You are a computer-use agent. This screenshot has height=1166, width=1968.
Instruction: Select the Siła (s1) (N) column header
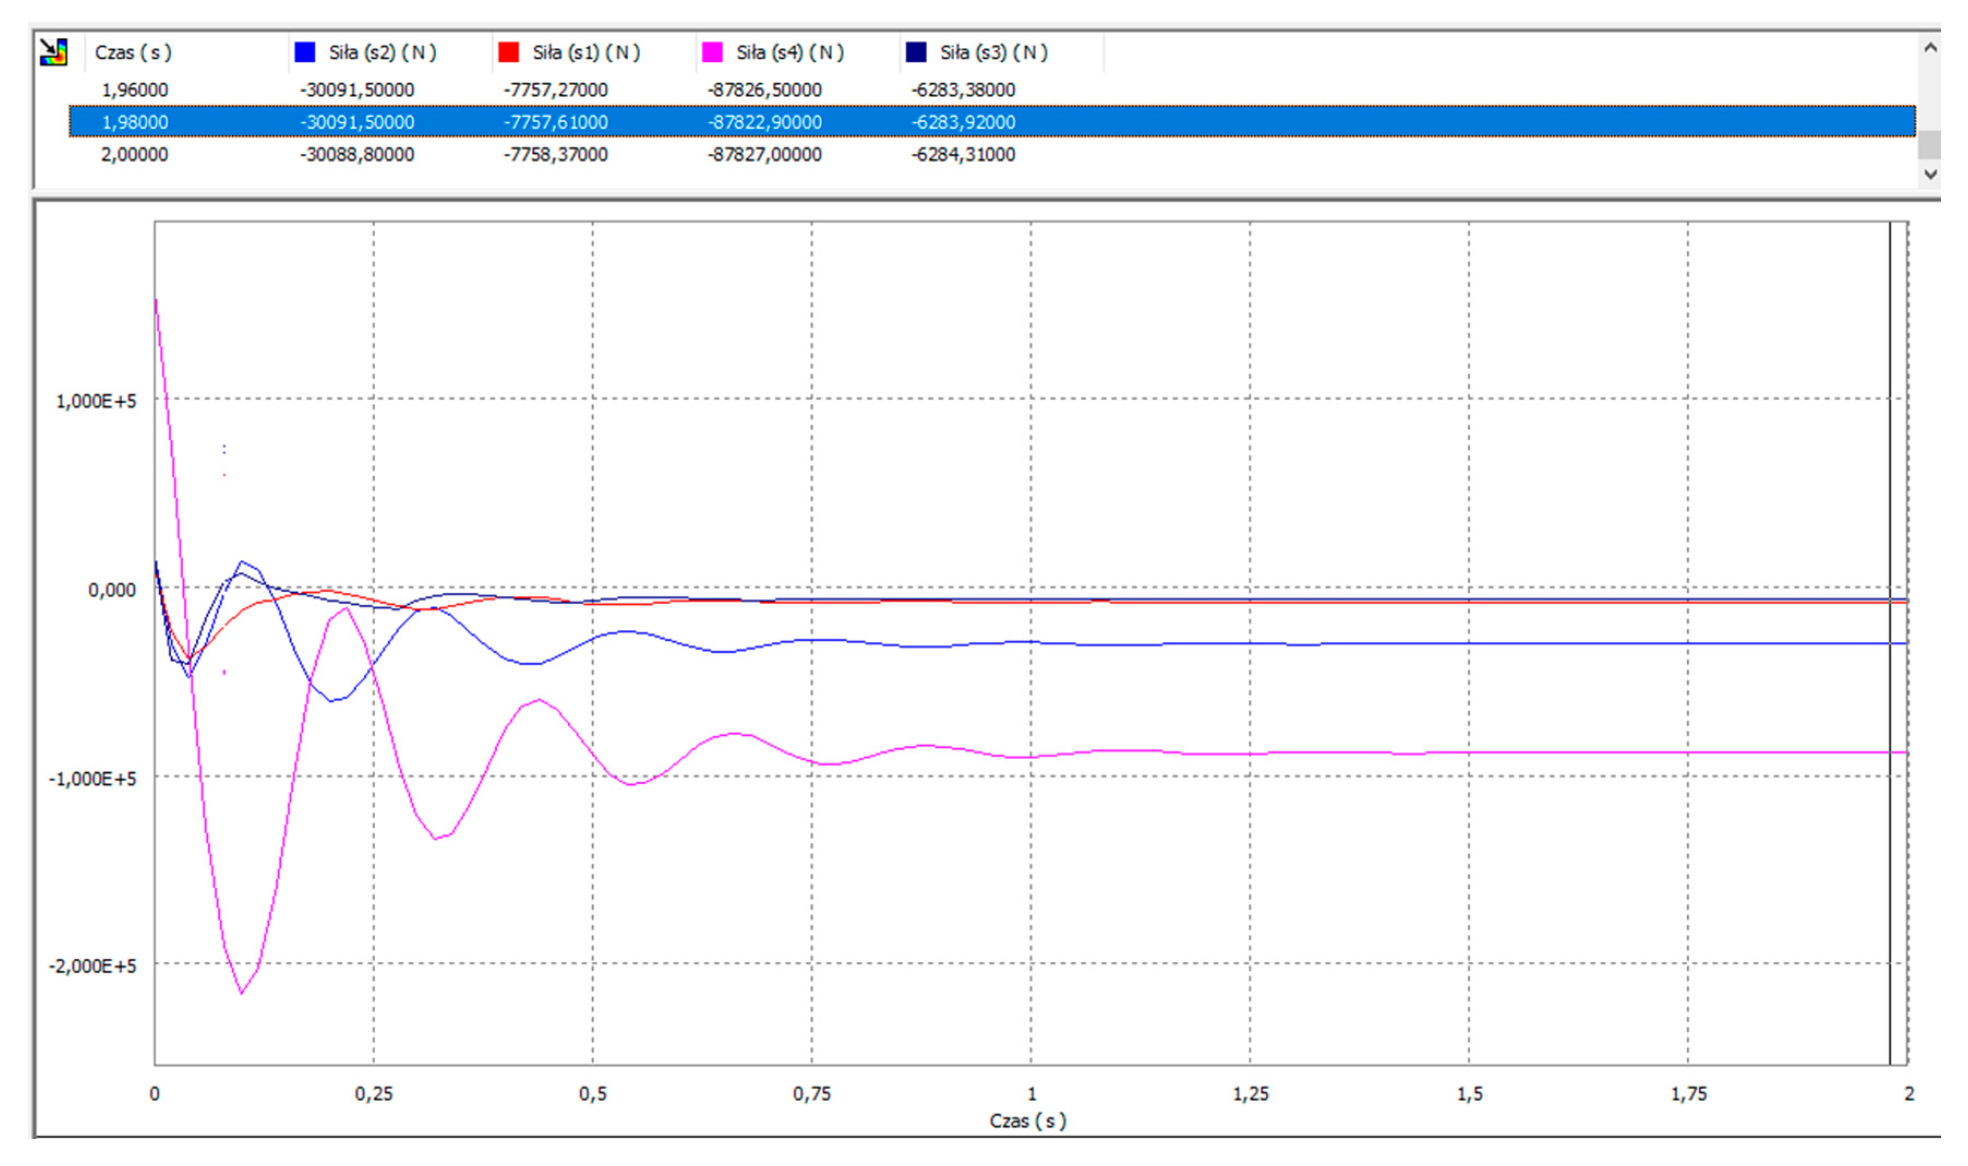(586, 53)
